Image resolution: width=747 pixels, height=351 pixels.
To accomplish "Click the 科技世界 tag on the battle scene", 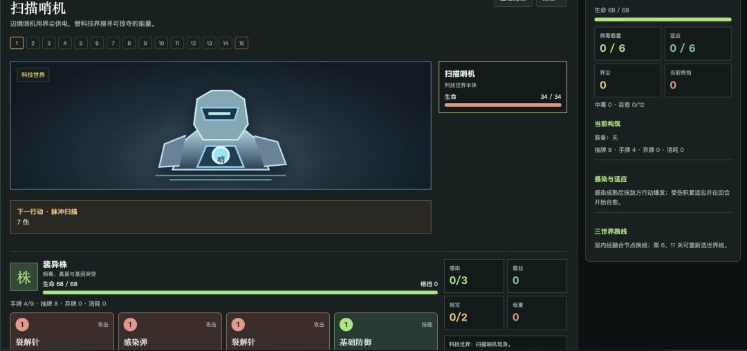I will [x=33, y=75].
